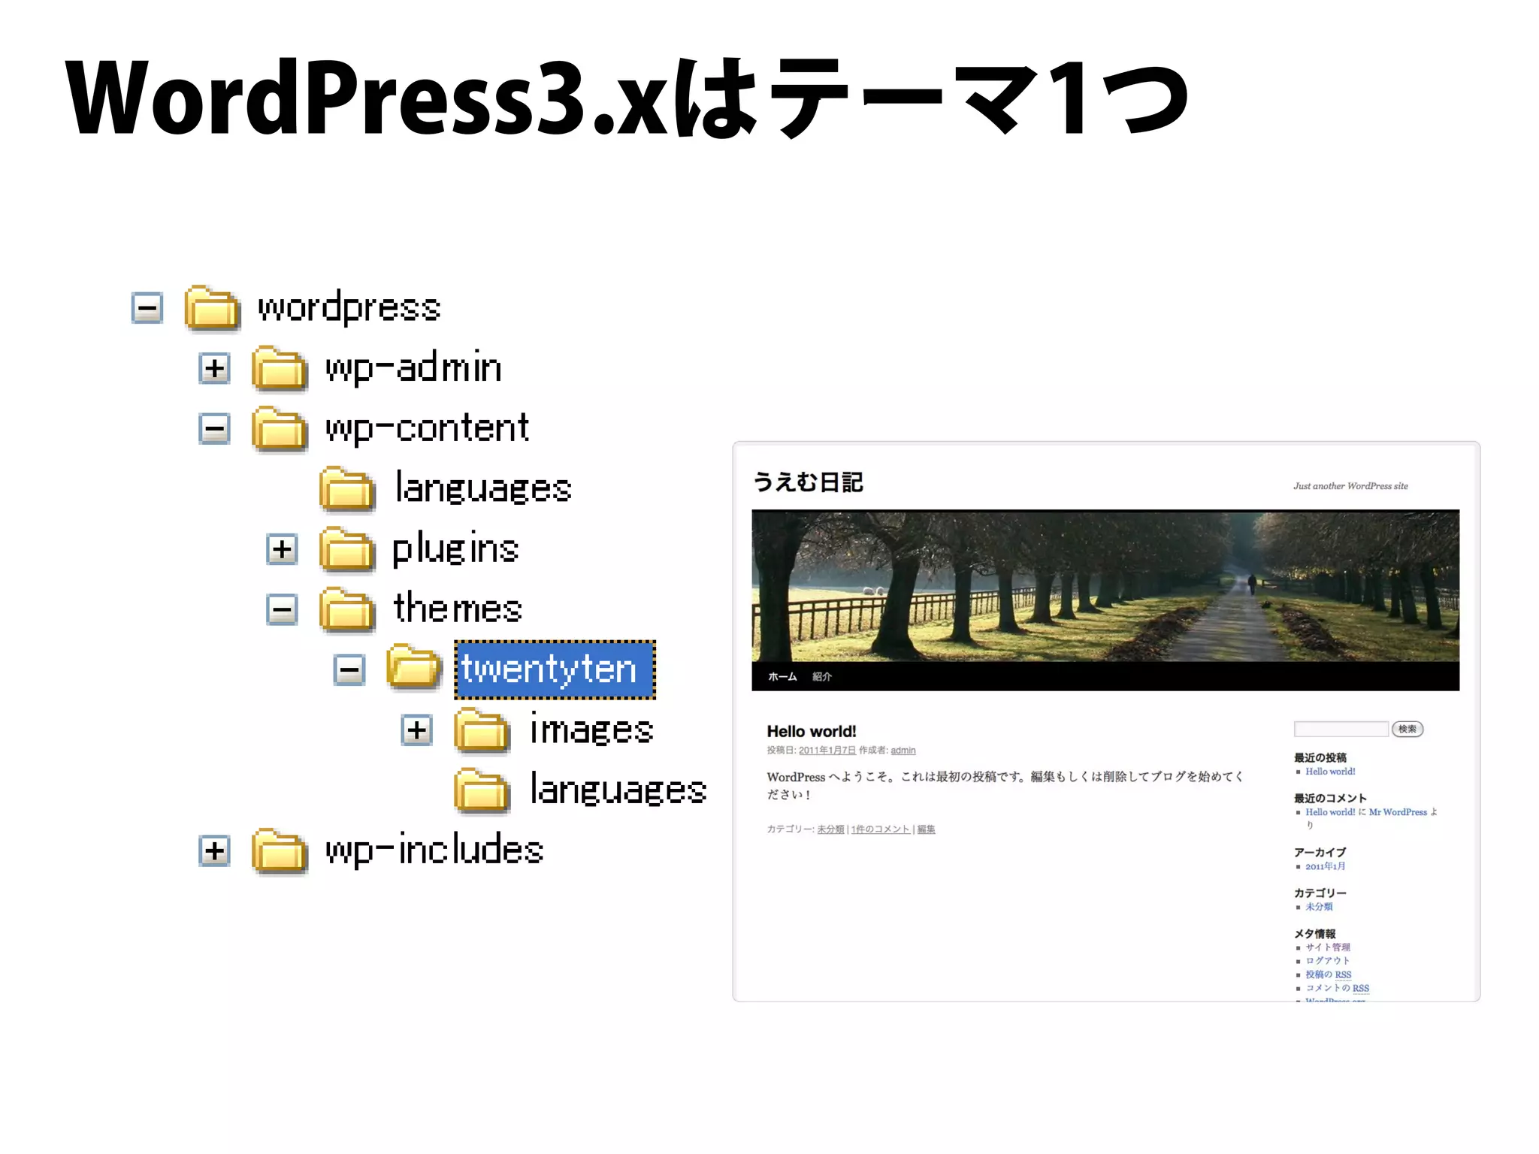Open the 2011年1月 archive link

(1326, 866)
